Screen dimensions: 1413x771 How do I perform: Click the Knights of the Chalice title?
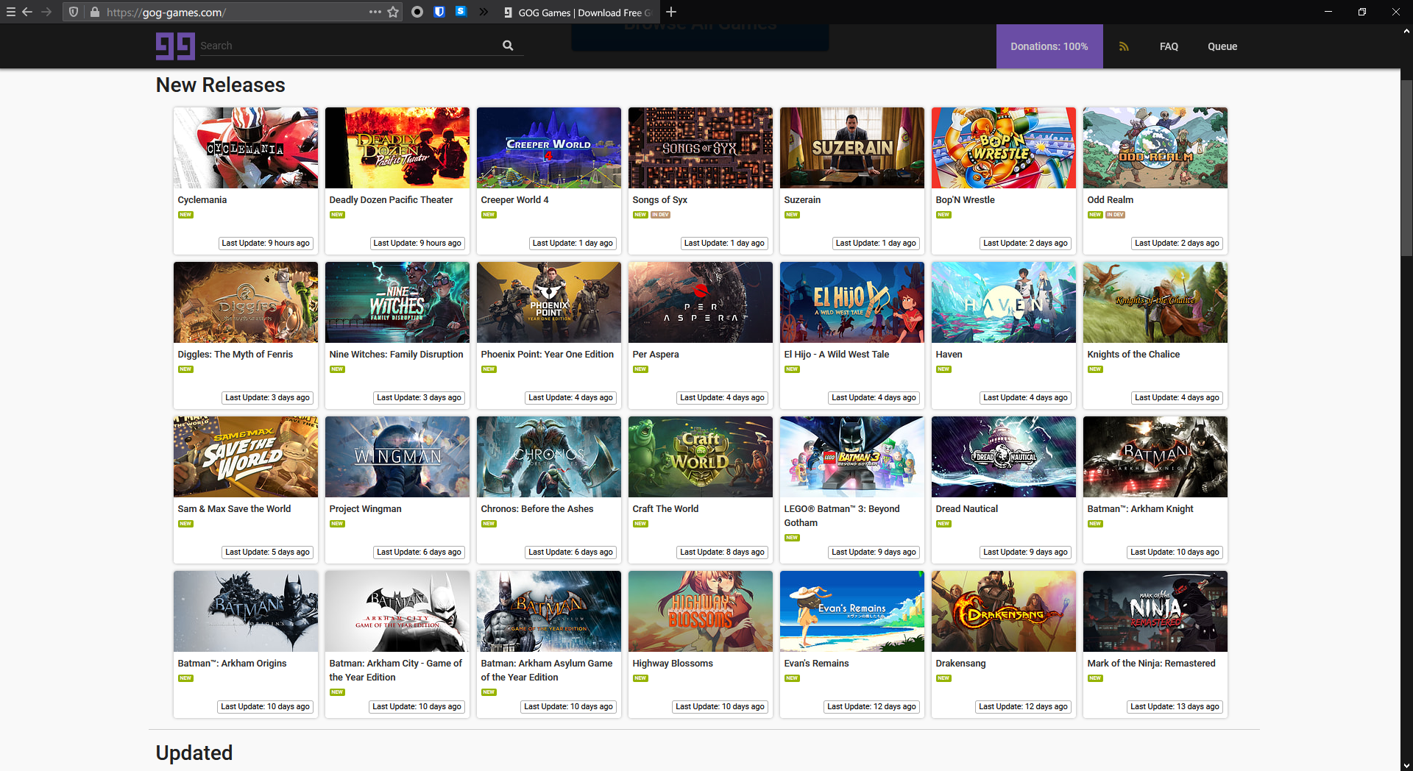coord(1133,355)
